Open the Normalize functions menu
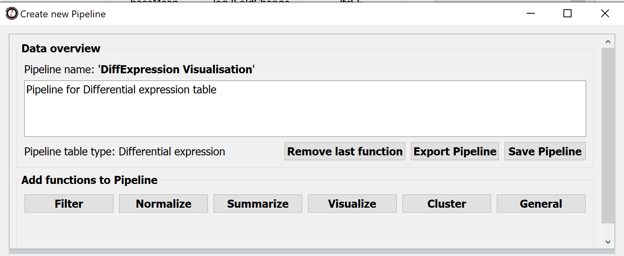The image size is (624, 256). pyautogui.click(x=163, y=204)
